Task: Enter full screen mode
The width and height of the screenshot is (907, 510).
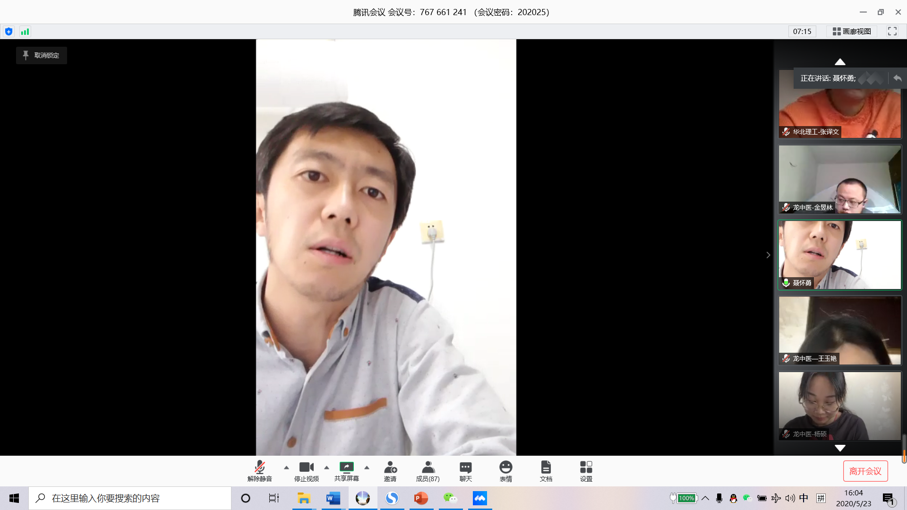Action: 892,32
